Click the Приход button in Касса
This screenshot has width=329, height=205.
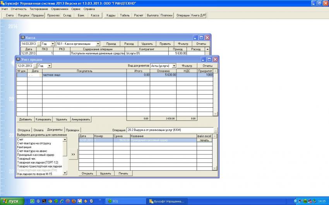click(111, 44)
